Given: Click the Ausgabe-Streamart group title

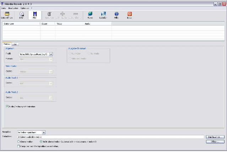Looking at the screenshot, I should [x=77, y=49].
